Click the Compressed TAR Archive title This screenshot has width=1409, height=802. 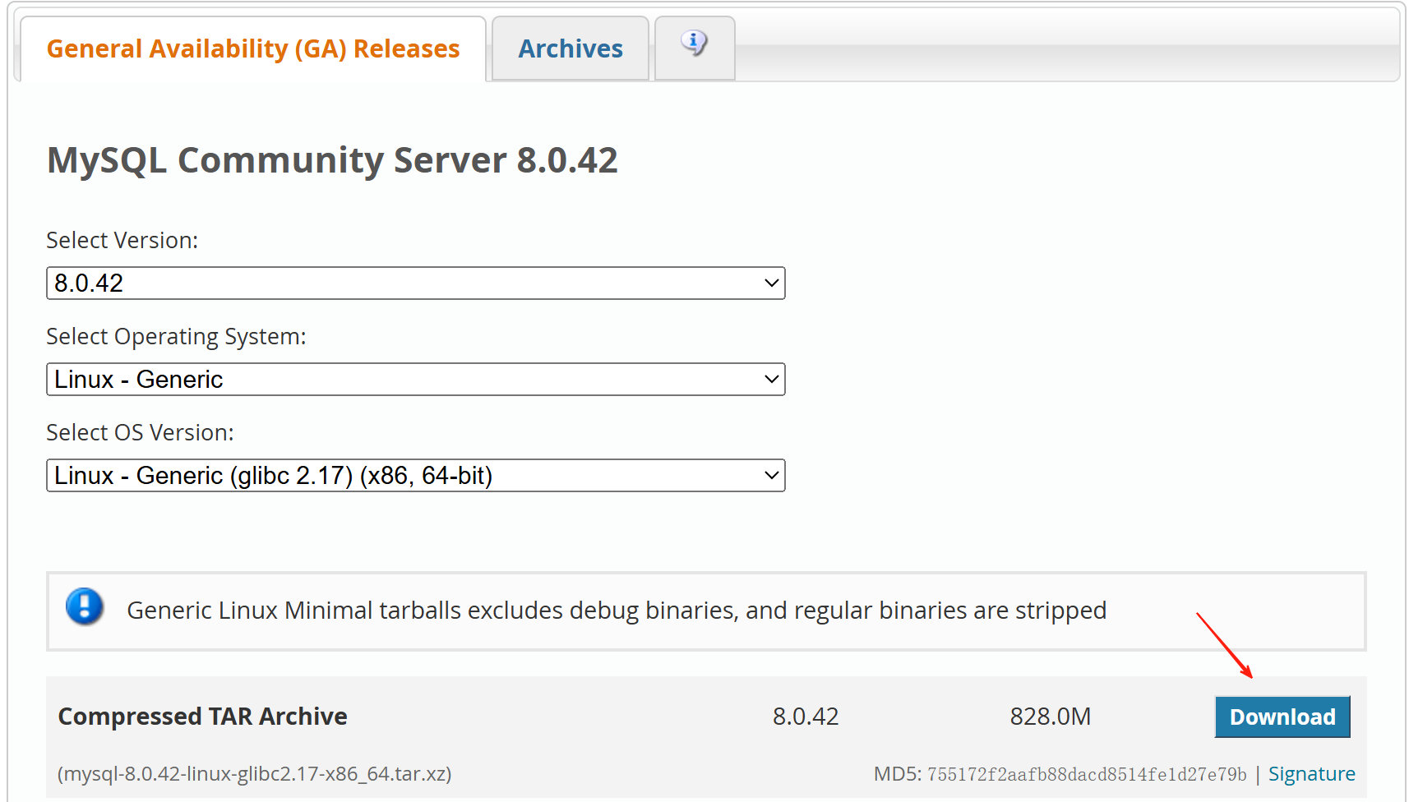[x=203, y=717]
